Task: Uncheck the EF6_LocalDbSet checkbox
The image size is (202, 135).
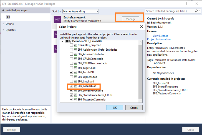Action: pyautogui.click(x=71, y=86)
